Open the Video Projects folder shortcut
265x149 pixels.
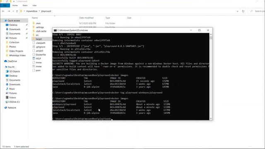coord(16,51)
